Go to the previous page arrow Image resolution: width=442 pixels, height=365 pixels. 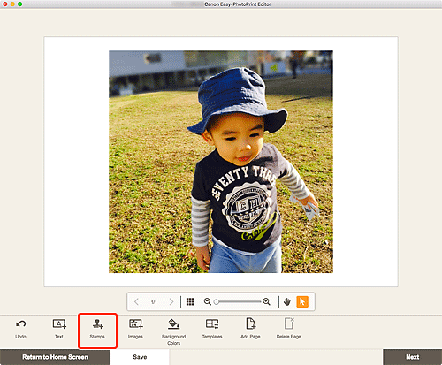click(x=136, y=301)
